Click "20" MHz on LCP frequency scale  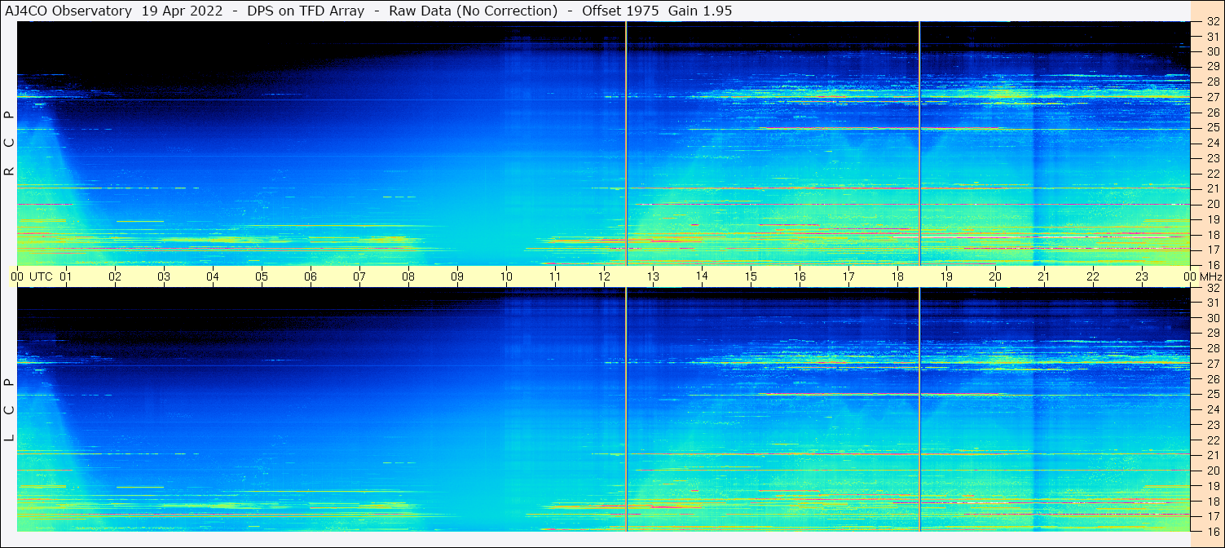1213,471
